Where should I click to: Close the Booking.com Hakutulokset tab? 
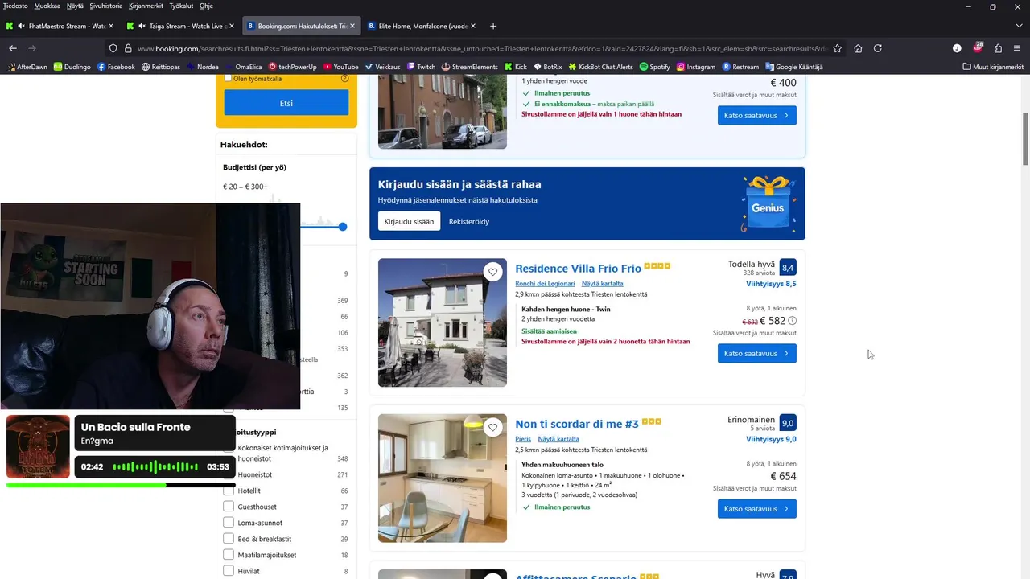[x=352, y=26]
